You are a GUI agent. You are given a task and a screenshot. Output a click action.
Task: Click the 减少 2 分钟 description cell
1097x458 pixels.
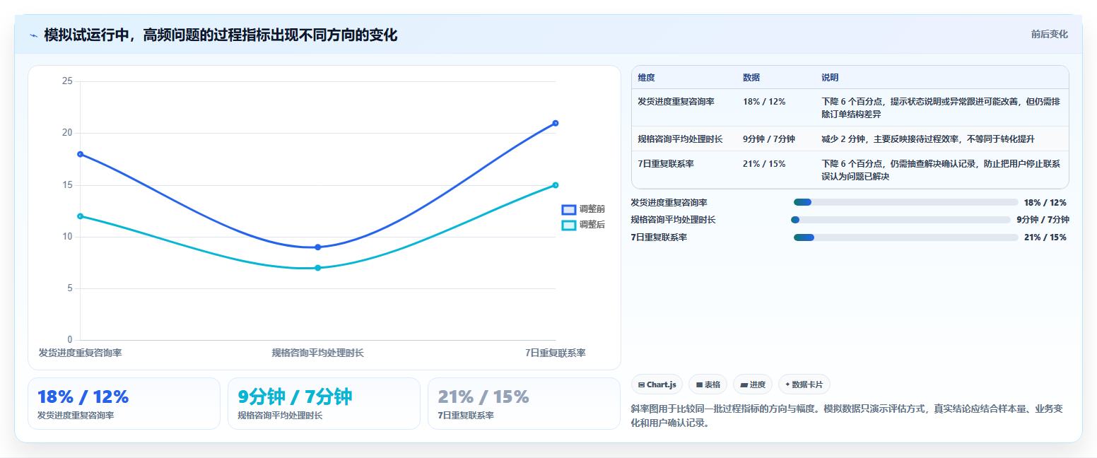(928, 139)
